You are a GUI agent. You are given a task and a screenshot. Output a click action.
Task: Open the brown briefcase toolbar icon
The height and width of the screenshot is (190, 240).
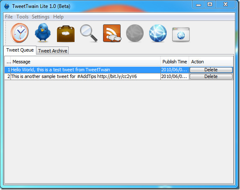66,34
